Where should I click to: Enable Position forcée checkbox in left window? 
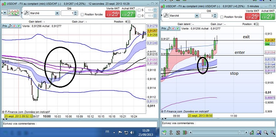(82, 14)
